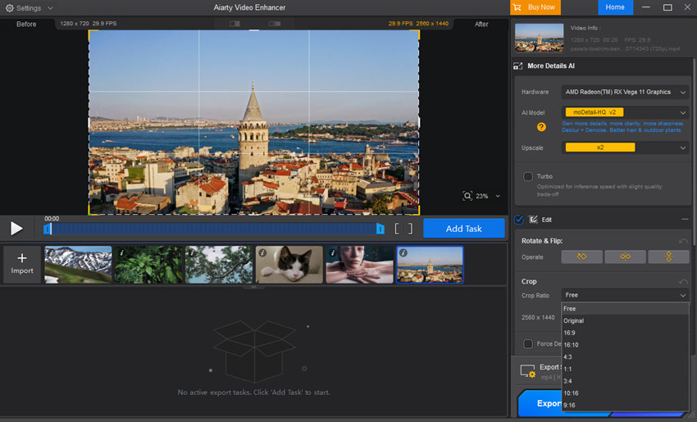Choose 1:1 crop ratio option

click(x=625, y=369)
